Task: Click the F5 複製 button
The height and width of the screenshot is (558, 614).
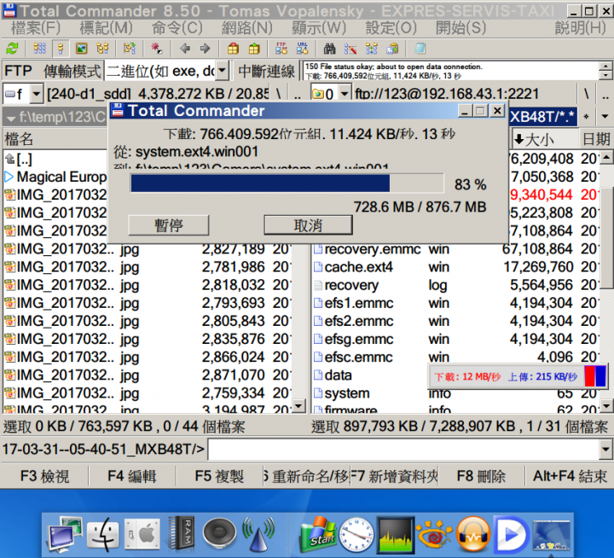Action: tap(219, 476)
